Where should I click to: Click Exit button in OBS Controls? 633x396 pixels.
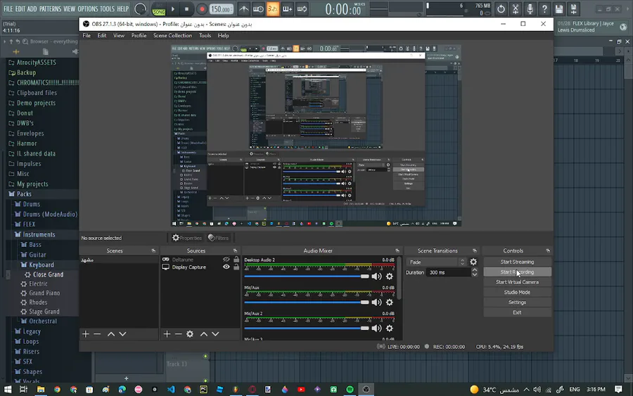(x=517, y=312)
